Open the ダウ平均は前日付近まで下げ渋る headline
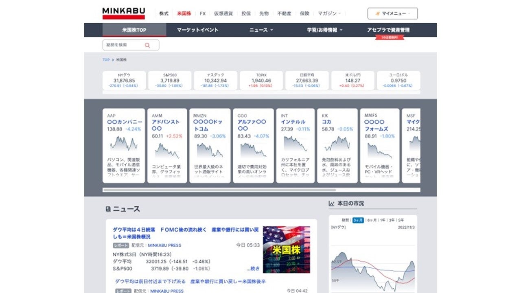The image size is (521, 293). (190, 281)
